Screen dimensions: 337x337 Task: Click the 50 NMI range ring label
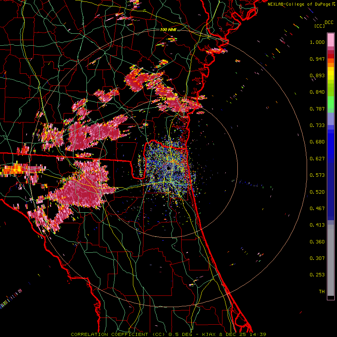(168, 99)
